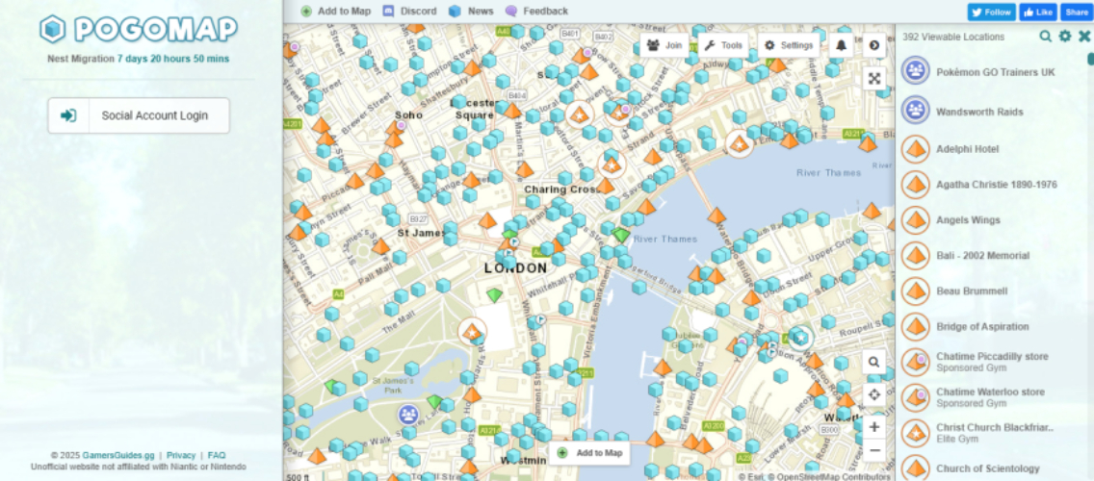Open the locations list settings gear
This screenshot has height=481, width=1094.
coord(1065,37)
